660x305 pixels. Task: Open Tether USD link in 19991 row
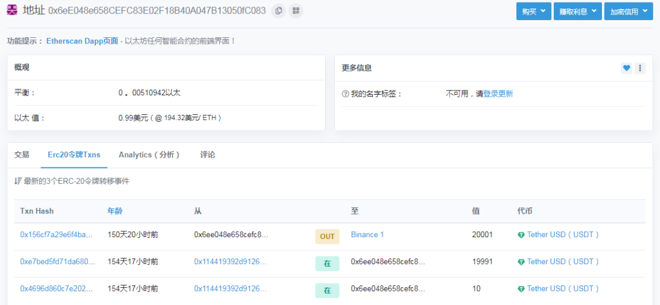tap(563, 262)
